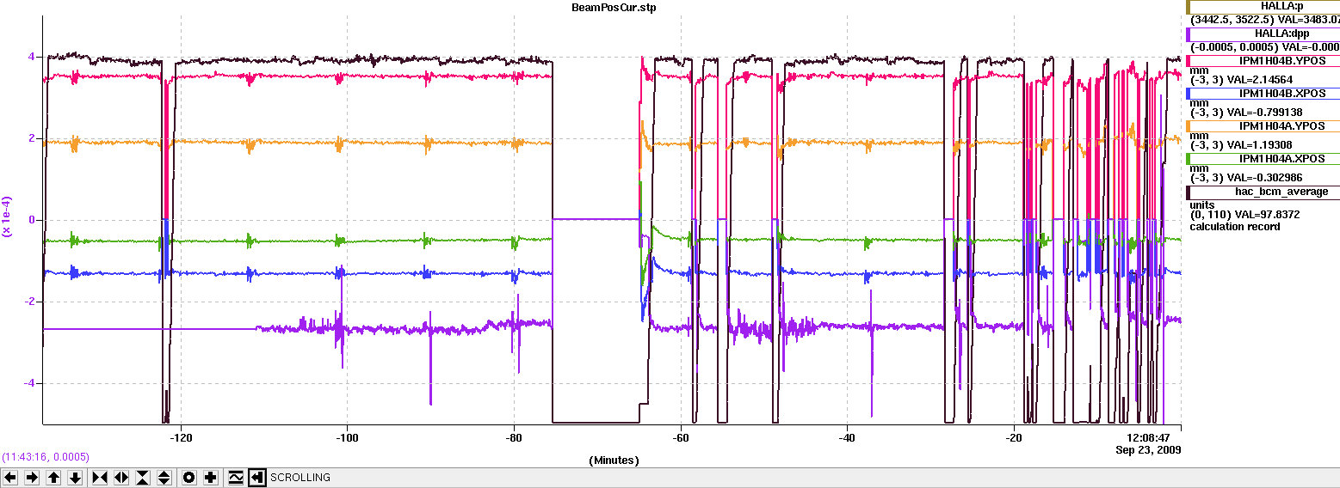Click the -20 tick label on the time axis
The width and height of the screenshot is (1340, 488).
pyautogui.click(x=1014, y=438)
